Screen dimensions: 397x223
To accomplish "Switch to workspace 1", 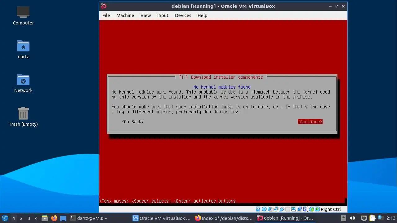I will [x=14, y=218].
